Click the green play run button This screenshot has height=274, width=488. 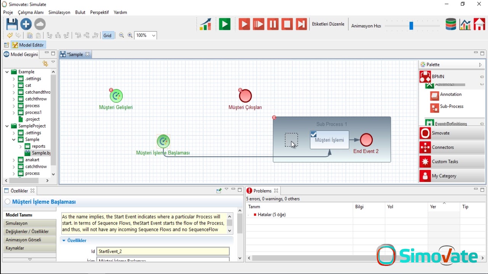coord(225,24)
